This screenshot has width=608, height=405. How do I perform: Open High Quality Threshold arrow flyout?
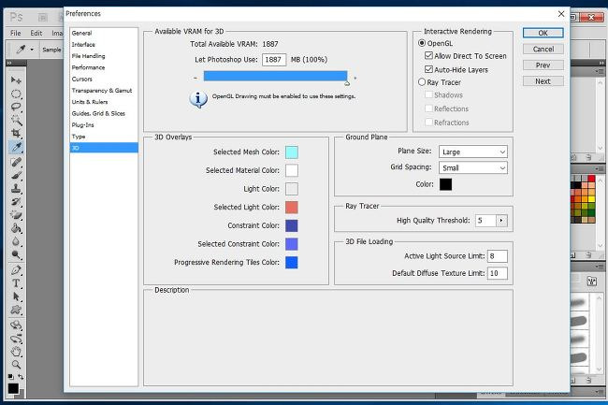[501, 221]
